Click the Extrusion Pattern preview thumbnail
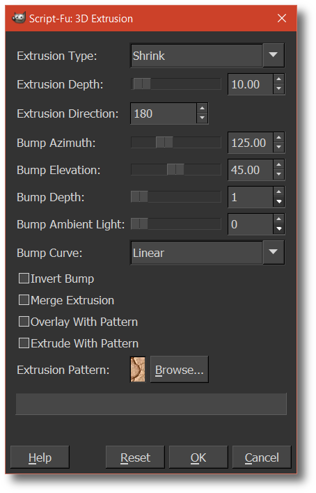316x493 pixels. (138, 370)
